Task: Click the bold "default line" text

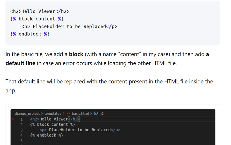Action: tap(20, 63)
